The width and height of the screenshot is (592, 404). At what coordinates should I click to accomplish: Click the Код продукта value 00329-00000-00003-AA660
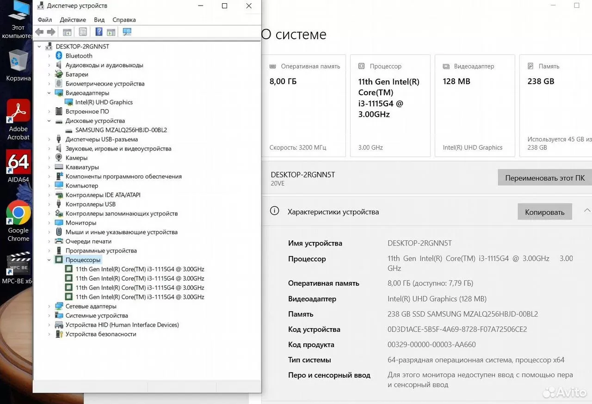(432, 345)
